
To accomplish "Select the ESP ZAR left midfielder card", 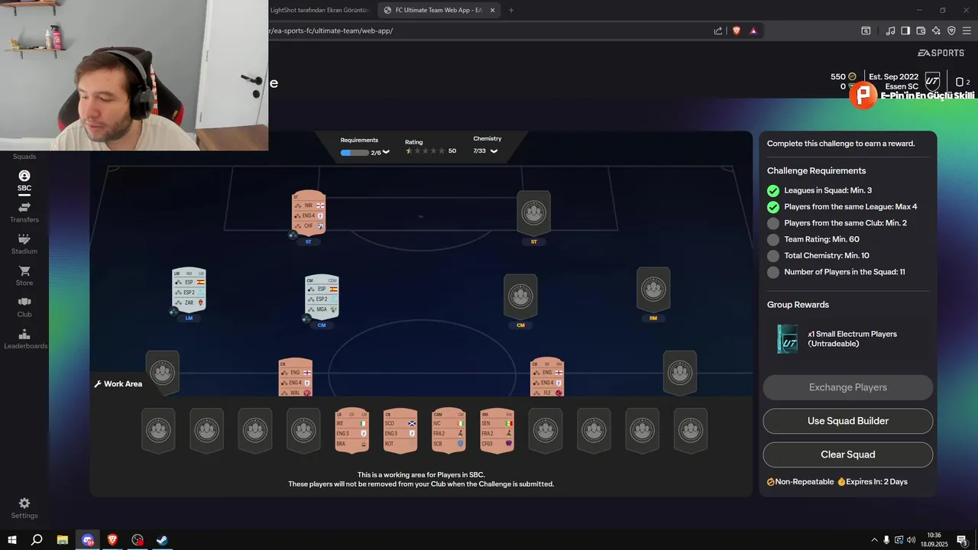I will [x=189, y=290].
